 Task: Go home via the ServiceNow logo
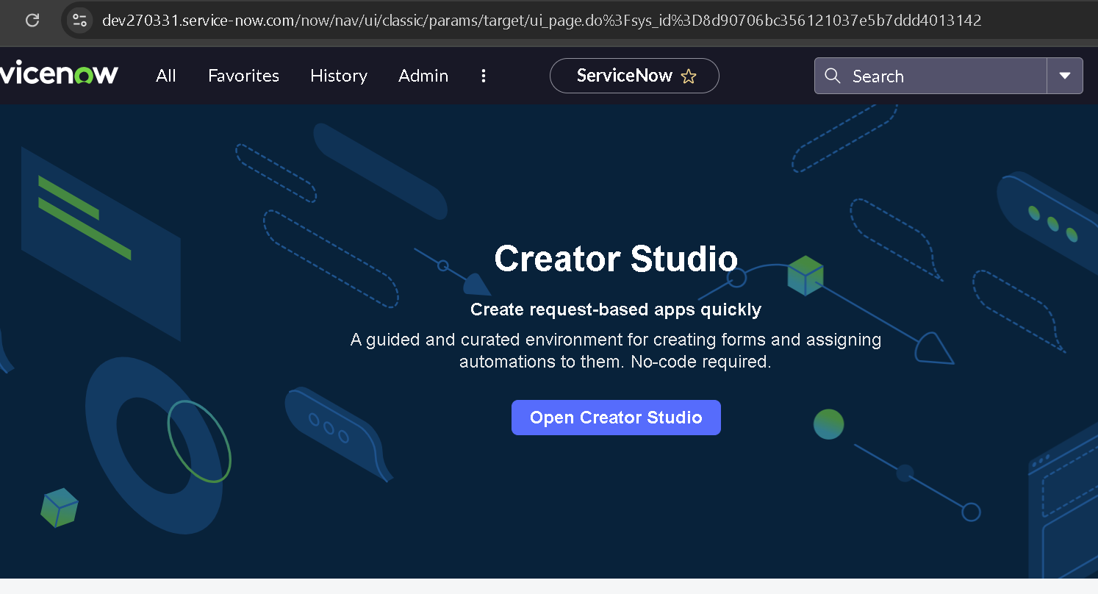tap(59, 75)
